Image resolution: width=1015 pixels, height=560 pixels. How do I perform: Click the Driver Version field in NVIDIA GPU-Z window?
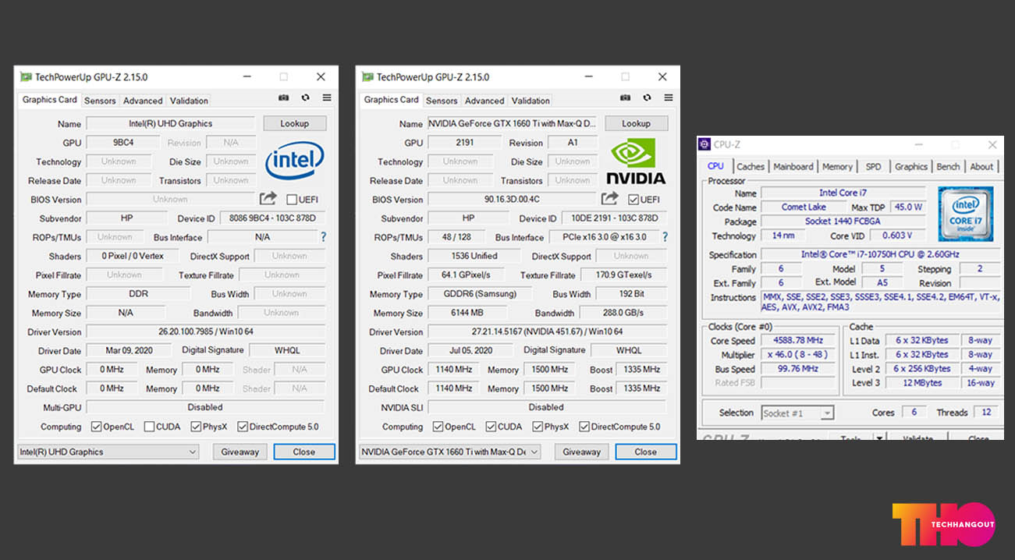547,332
